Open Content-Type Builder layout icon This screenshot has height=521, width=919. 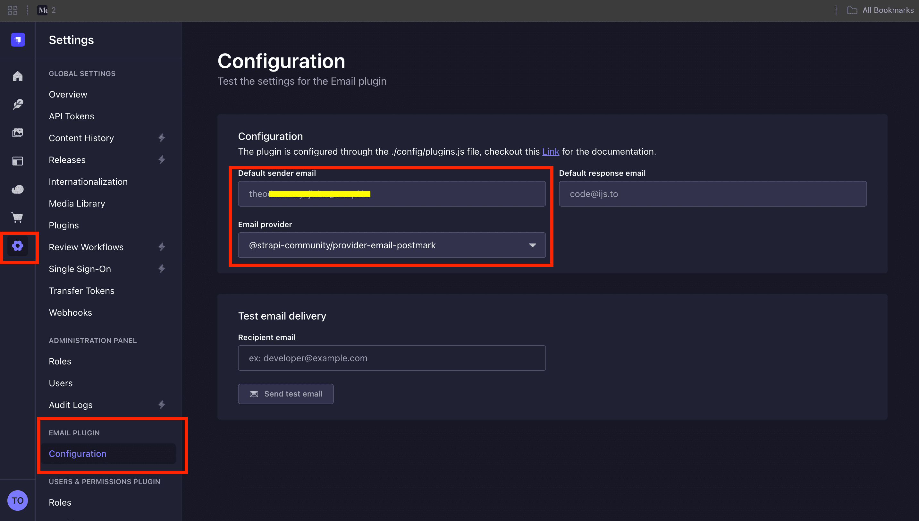(18, 161)
